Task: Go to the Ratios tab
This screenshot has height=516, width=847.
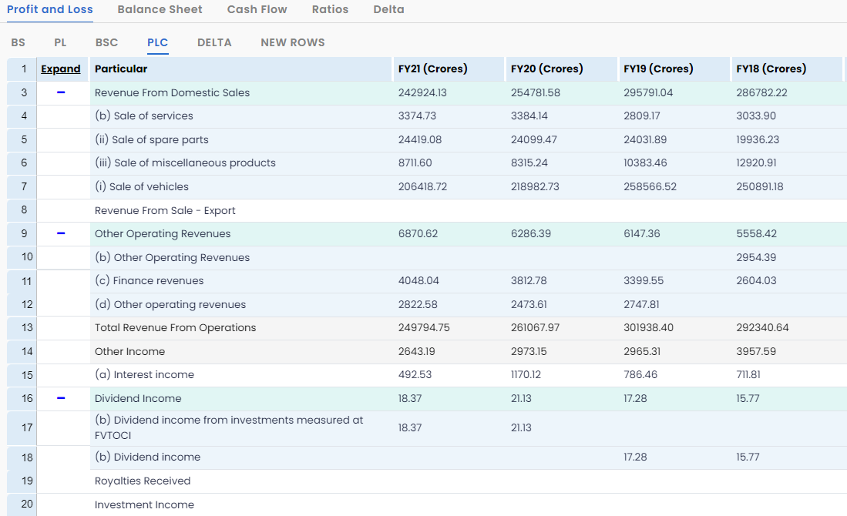Action: 330,9
